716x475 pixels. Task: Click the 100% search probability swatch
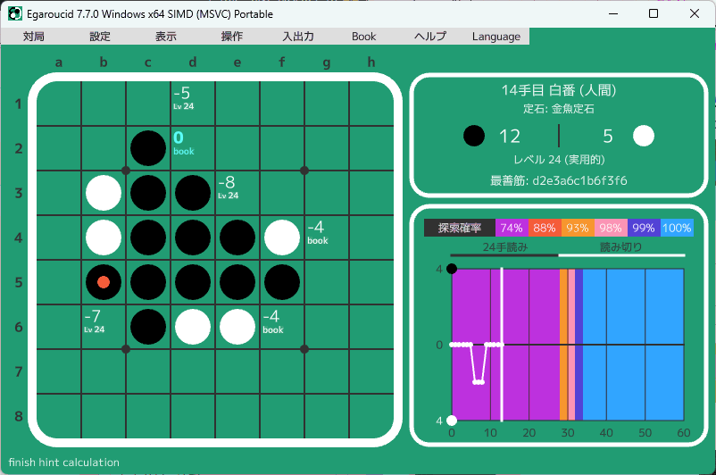677,228
